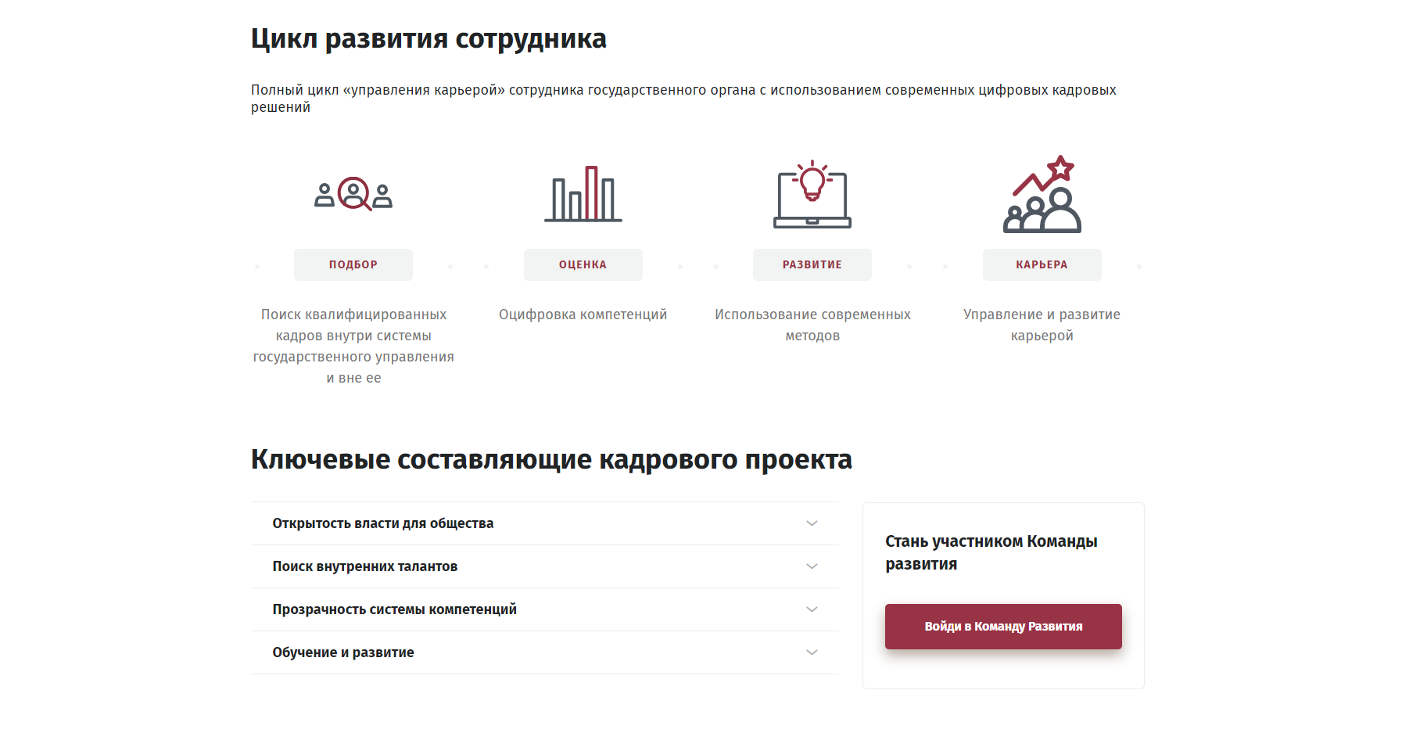Click the Стань участником Команды развития heading

click(991, 552)
